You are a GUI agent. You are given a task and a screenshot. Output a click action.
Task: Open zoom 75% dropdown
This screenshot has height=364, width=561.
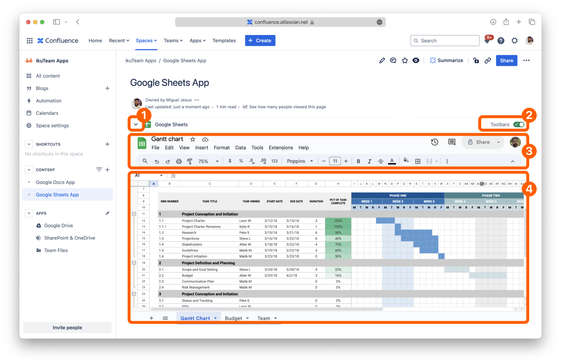click(x=209, y=161)
